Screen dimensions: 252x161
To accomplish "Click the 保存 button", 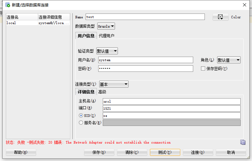I will [99, 152].
